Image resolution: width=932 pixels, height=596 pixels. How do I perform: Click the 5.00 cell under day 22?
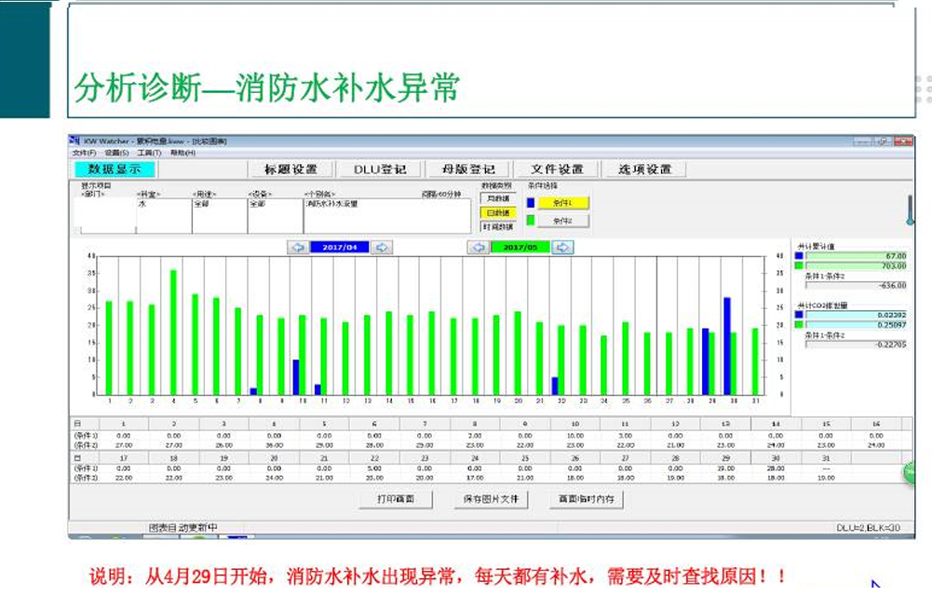(374, 468)
